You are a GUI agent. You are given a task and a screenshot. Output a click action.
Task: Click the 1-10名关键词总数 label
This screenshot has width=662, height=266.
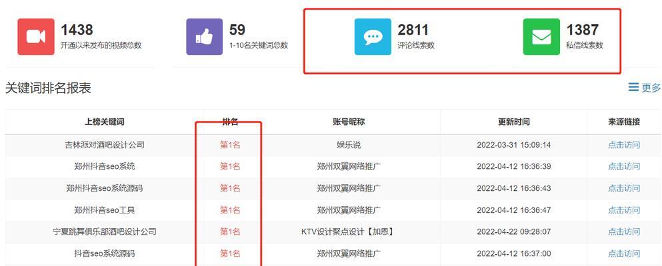pos(259,45)
